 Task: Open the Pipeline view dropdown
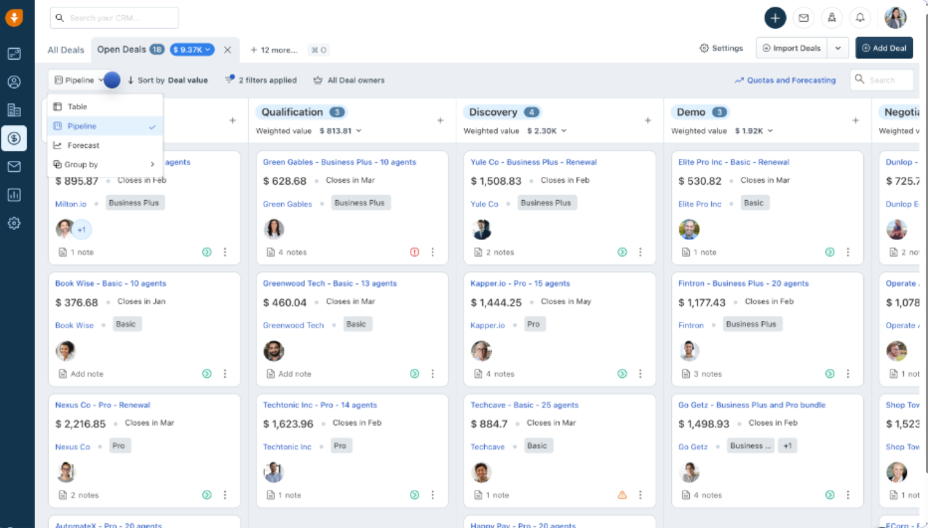[x=79, y=80]
